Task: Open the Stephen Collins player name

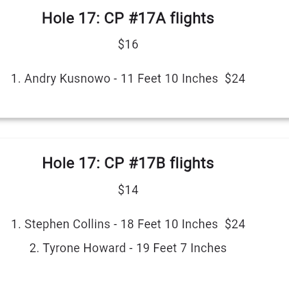Action: [x=67, y=224]
